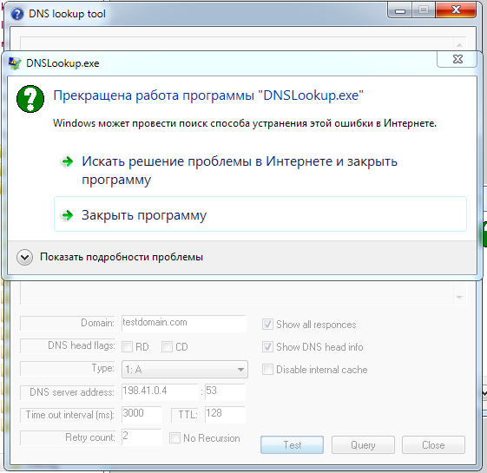Click the TTL field '128'
The height and width of the screenshot is (473, 487).
(225, 414)
